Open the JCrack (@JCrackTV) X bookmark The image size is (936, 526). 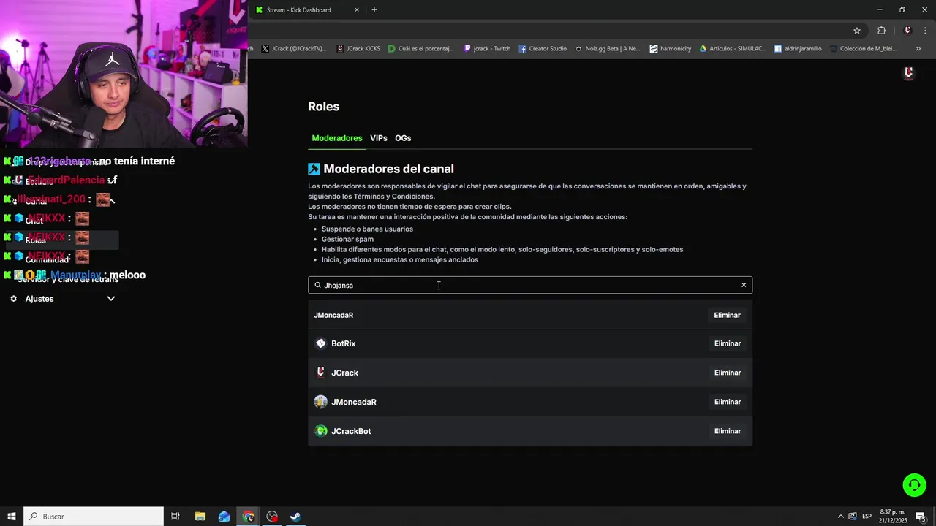coord(294,49)
